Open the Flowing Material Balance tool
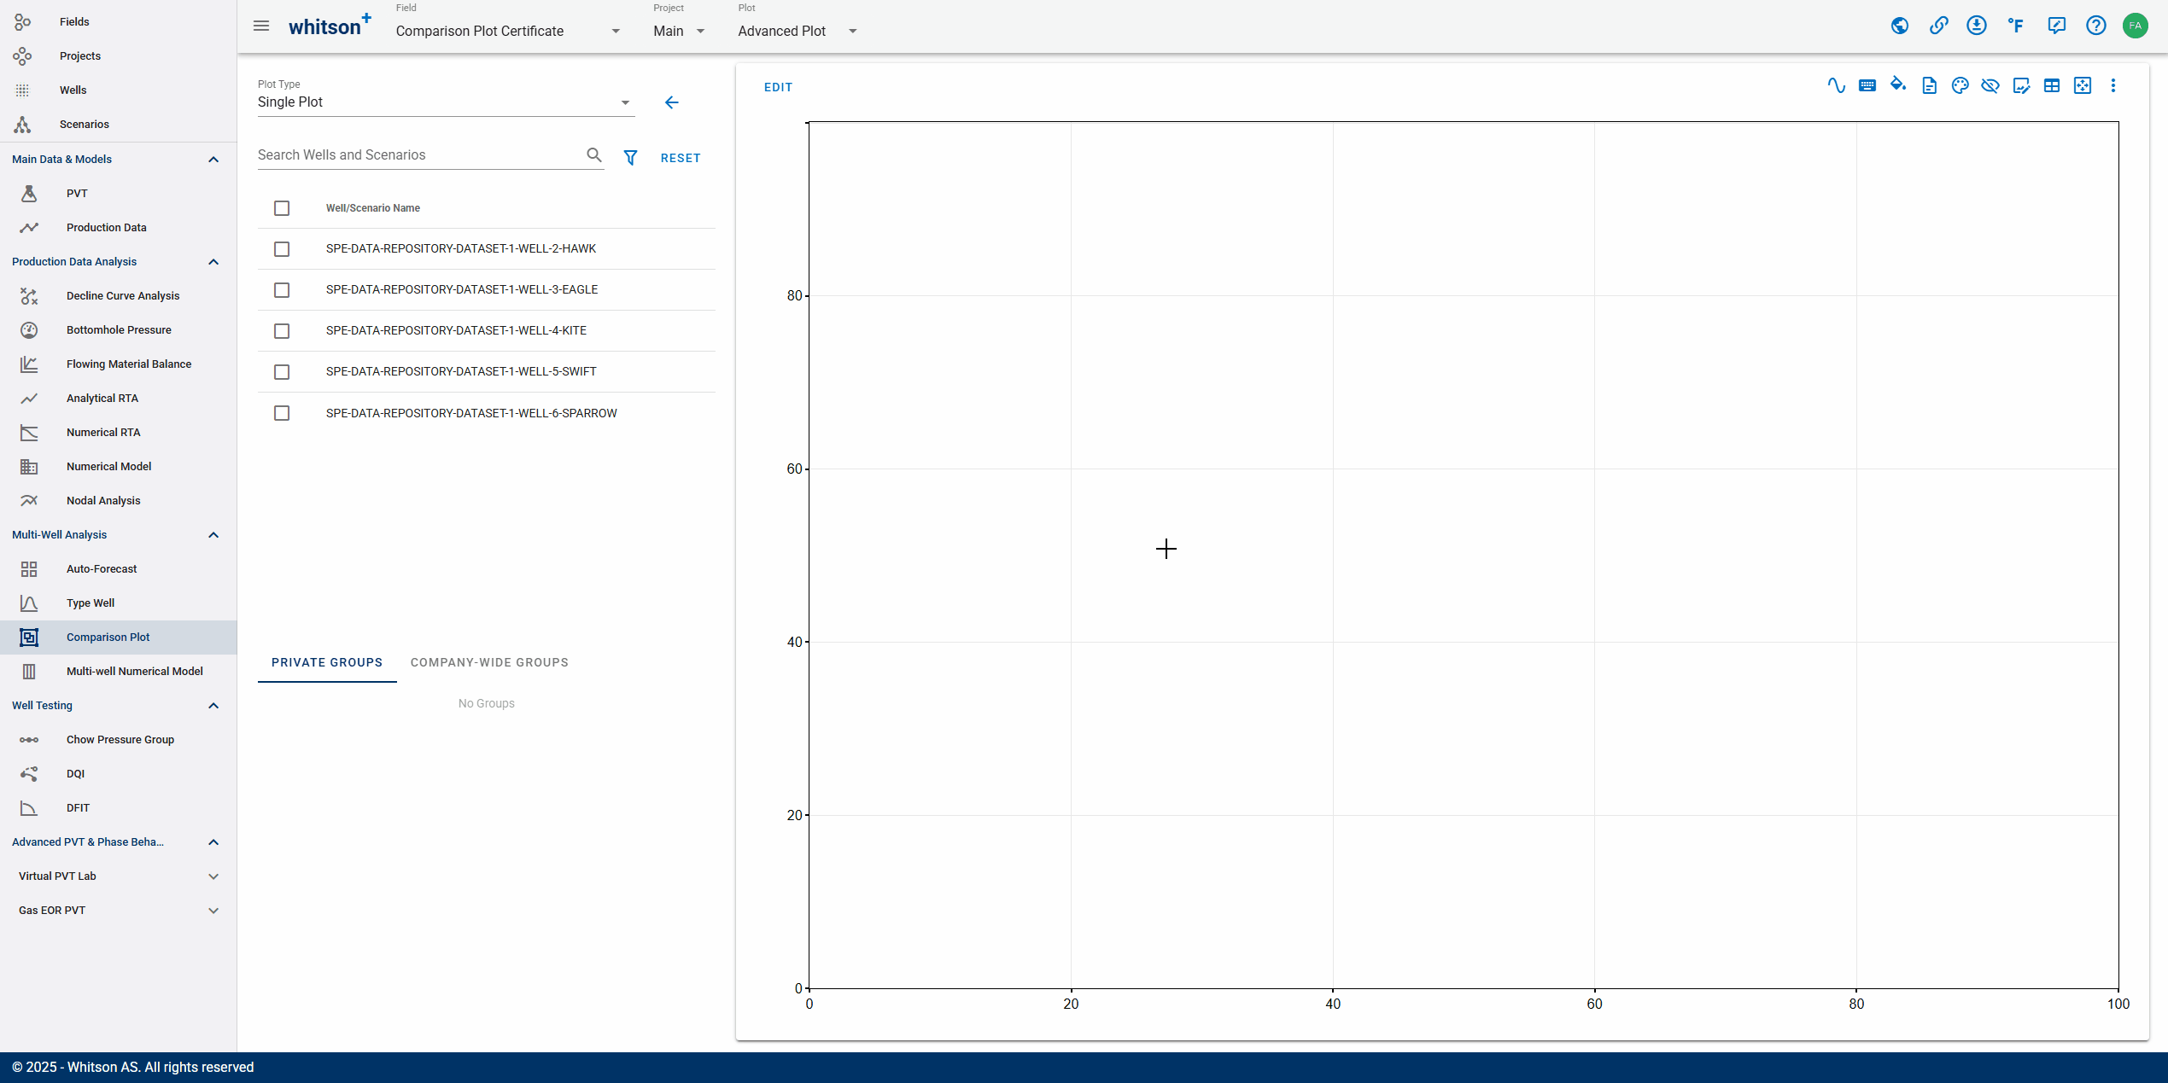 (x=129, y=364)
